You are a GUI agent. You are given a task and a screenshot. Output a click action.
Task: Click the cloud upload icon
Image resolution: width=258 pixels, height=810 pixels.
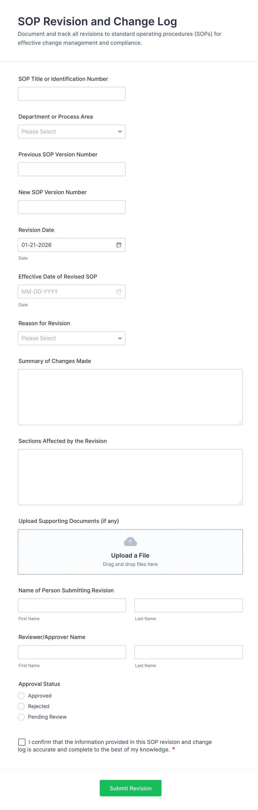130,541
